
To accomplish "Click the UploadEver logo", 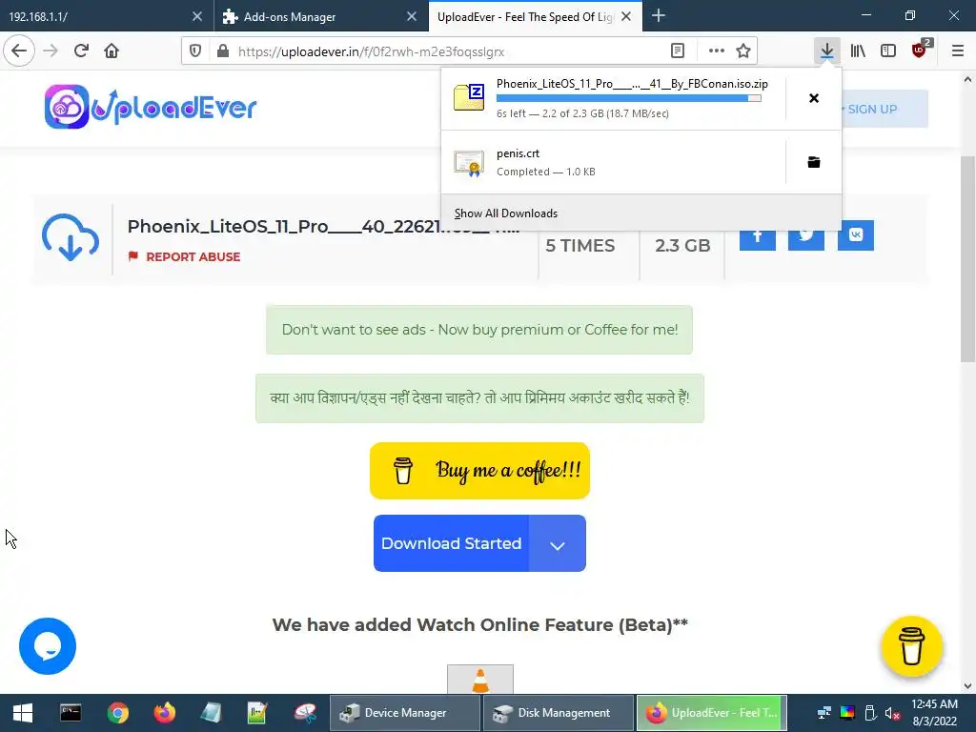I will click(150, 107).
